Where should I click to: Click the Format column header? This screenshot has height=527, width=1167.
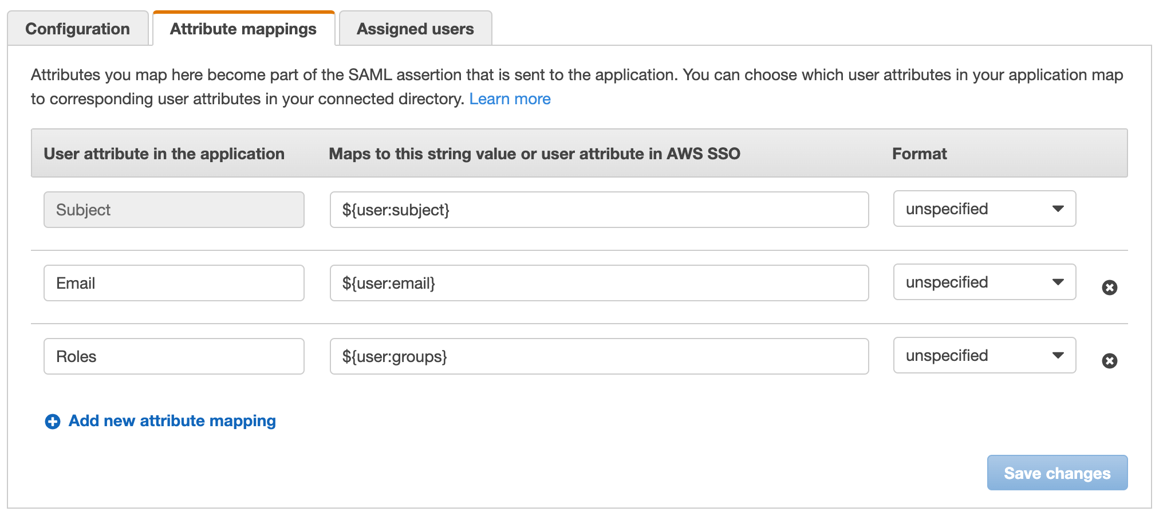point(919,154)
